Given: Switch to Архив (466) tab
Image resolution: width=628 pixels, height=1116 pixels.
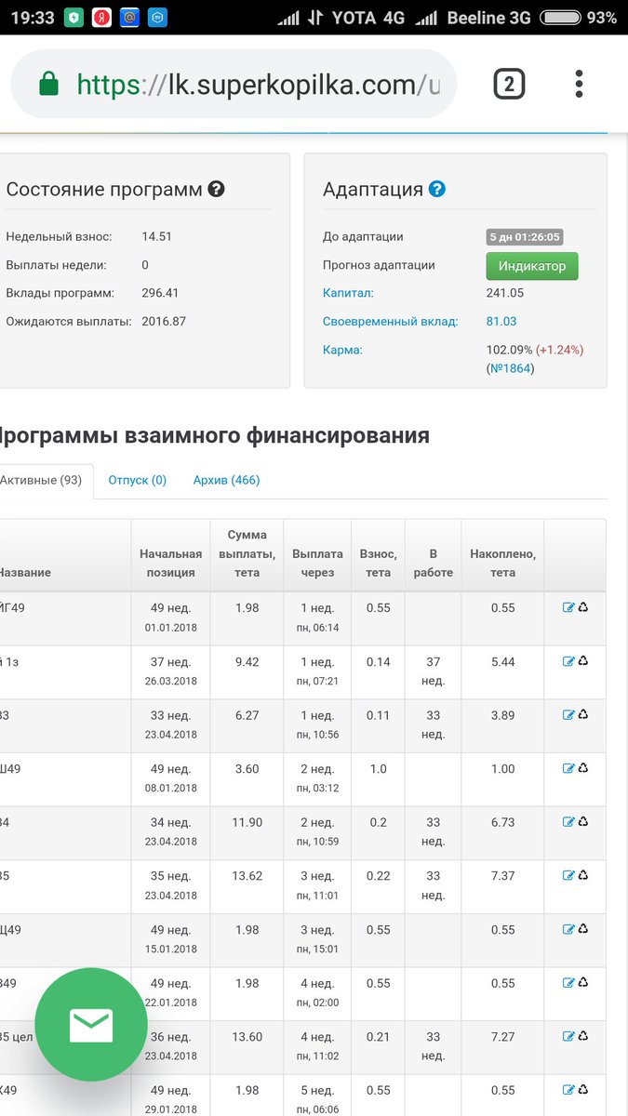Looking at the screenshot, I should (x=226, y=481).
